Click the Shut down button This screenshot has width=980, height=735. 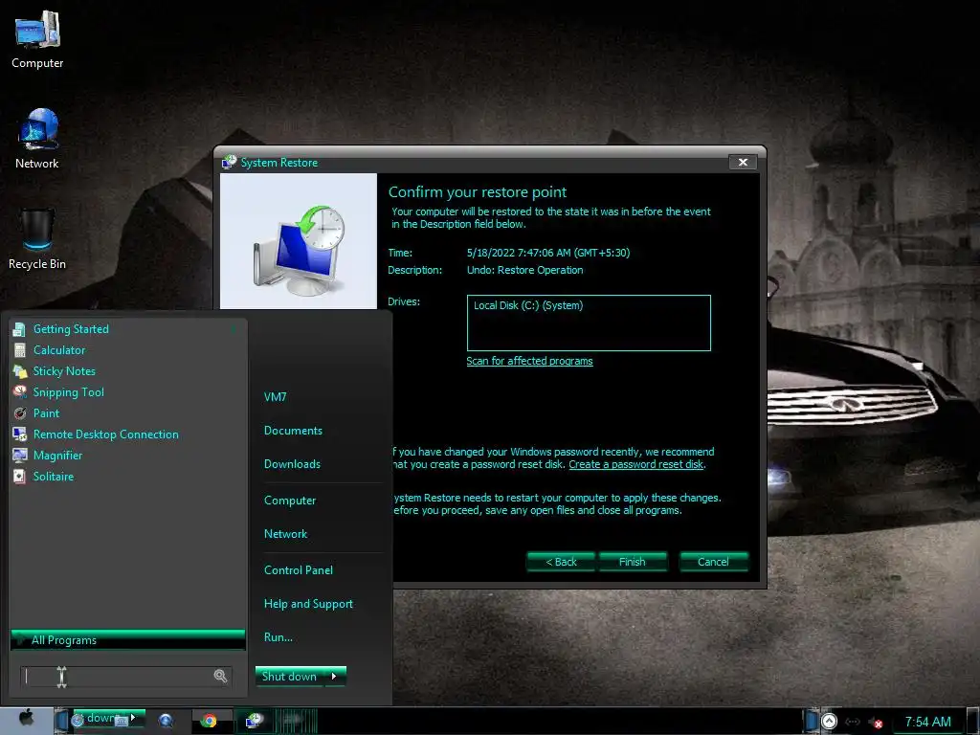pos(289,677)
